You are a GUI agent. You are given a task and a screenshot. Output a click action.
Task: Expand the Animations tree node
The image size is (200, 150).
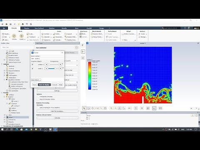click(x=5, y=120)
